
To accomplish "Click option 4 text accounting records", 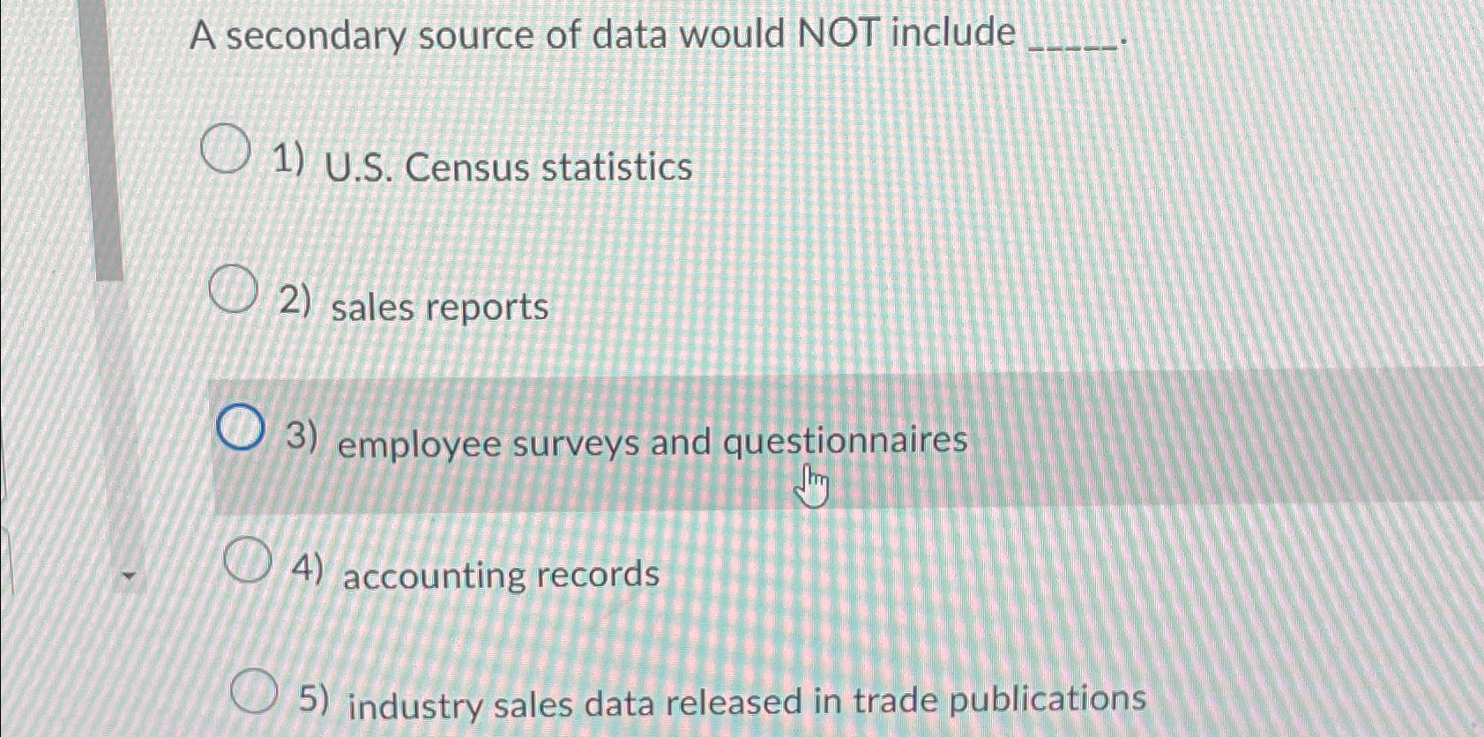I will point(498,574).
